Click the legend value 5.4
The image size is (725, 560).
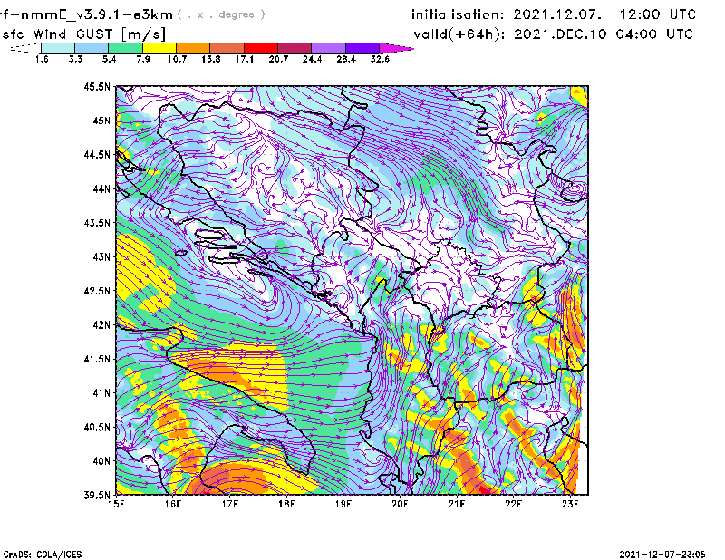point(109,59)
